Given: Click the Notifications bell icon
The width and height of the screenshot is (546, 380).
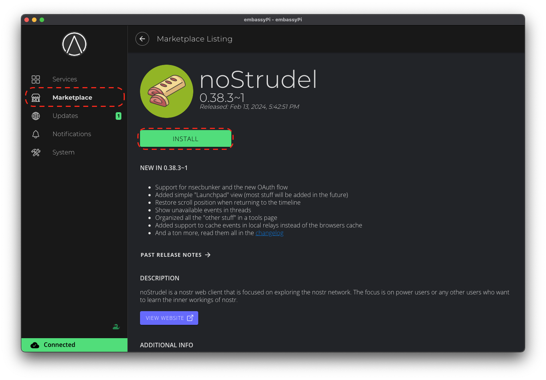Looking at the screenshot, I should pyautogui.click(x=35, y=134).
